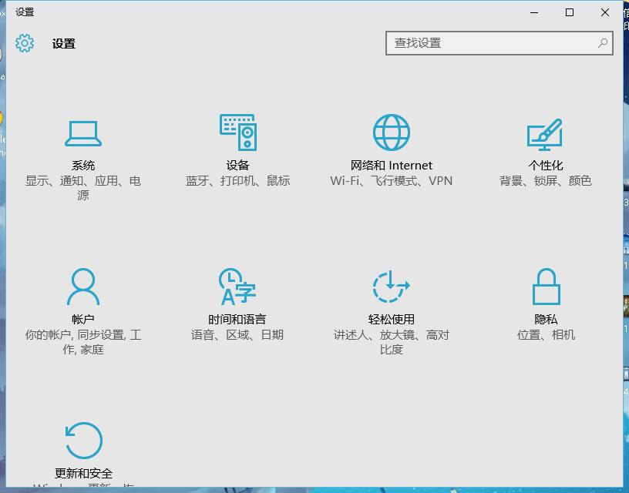Screen dimensions: 629x493
Task: Click the magnifier icon in the search box
Action: click(602, 44)
